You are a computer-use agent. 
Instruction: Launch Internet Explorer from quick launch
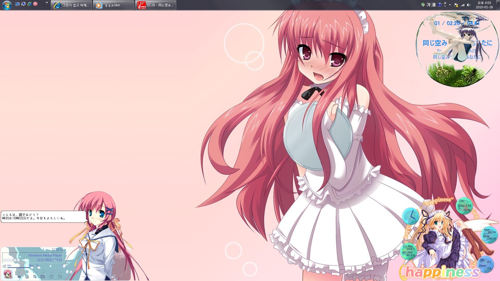pos(29,4)
